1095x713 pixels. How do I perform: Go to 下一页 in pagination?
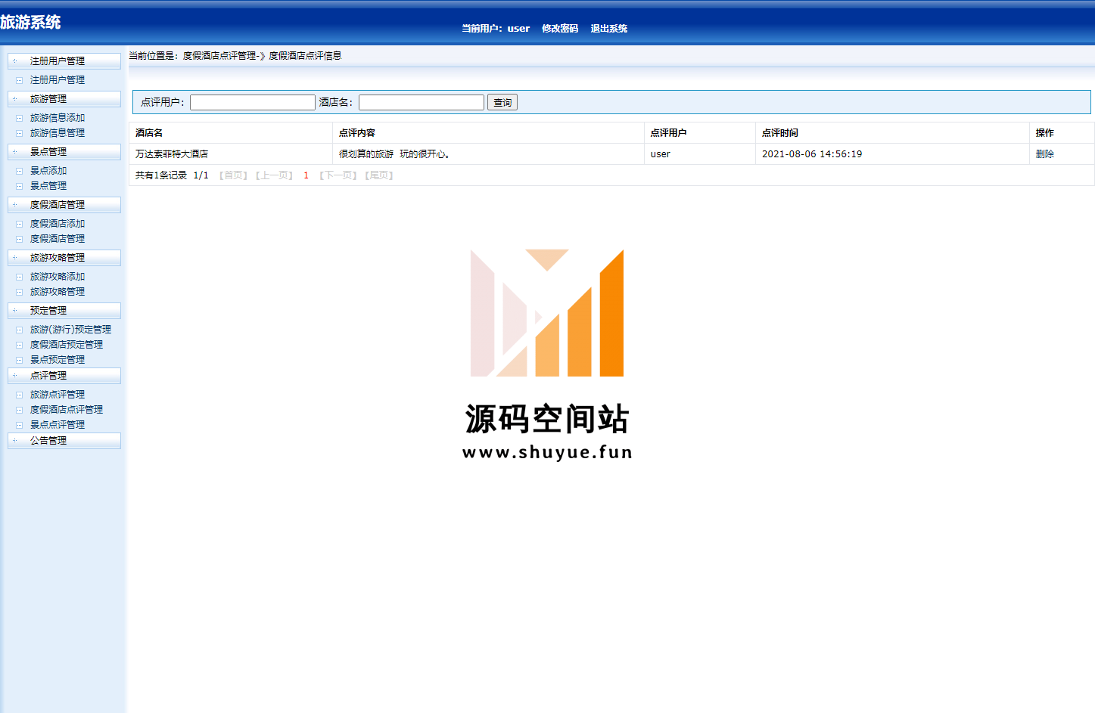coord(338,175)
